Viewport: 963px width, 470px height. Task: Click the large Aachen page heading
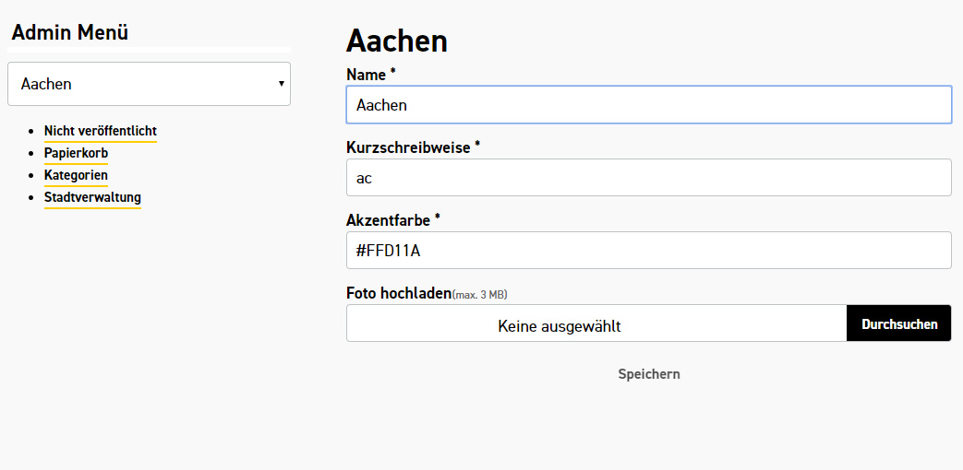[x=396, y=41]
